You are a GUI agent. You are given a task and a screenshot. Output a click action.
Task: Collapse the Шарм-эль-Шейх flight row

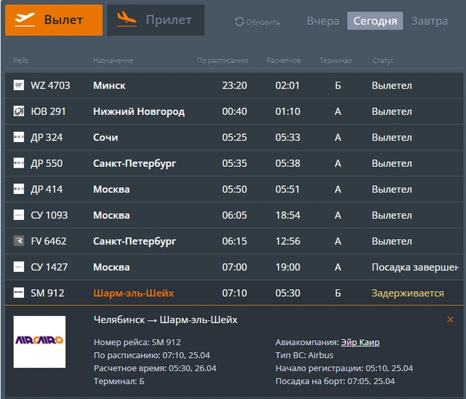234,293
